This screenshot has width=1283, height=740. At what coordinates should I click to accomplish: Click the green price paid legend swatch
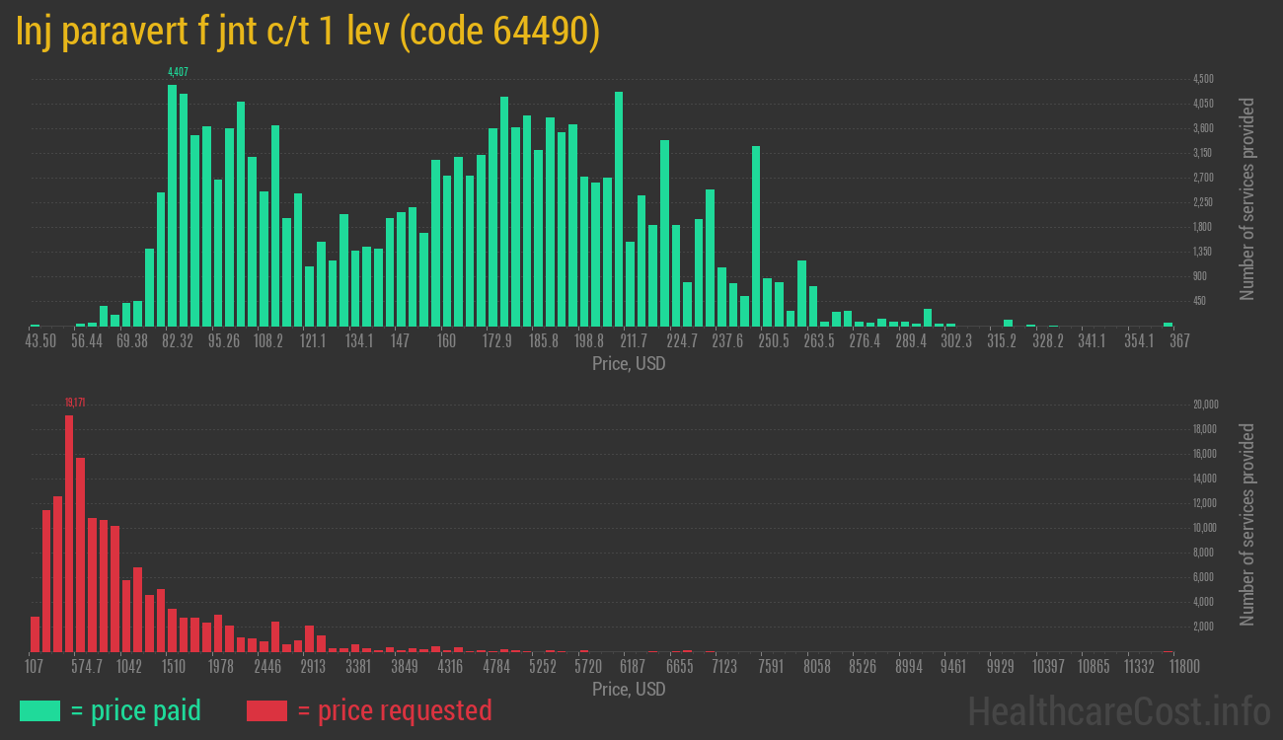(39, 710)
